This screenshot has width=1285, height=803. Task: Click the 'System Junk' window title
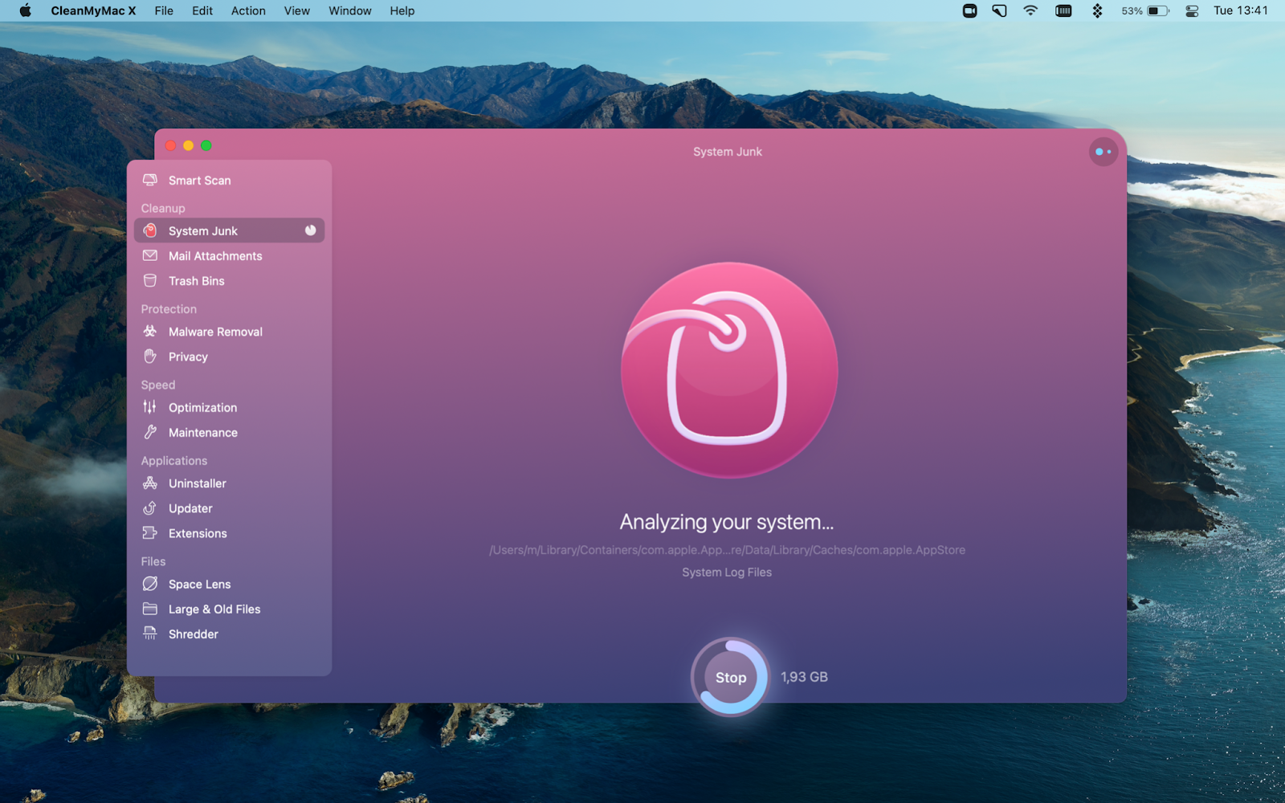[728, 152]
